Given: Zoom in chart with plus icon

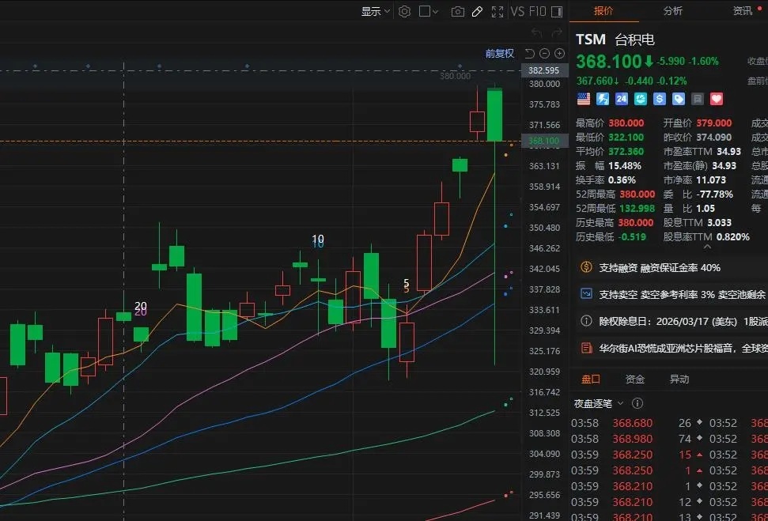Looking at the screenshot, I should pyautogui.click(x=560, y=54).
